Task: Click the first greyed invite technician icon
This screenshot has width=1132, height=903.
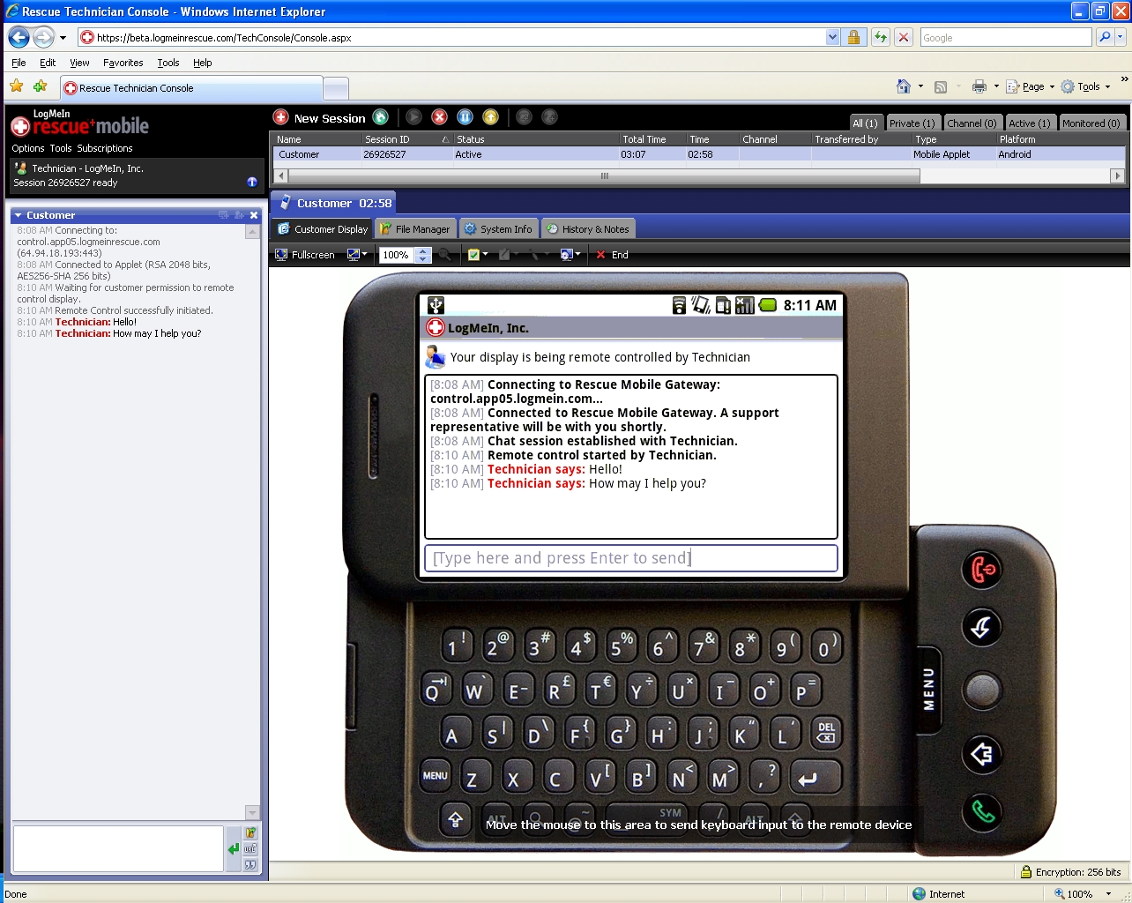Action: [524, 117]
